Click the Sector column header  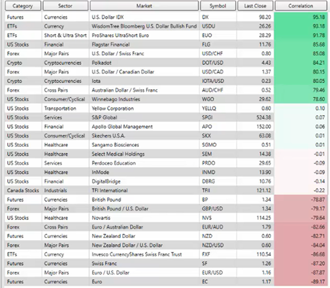click(65, 6)
